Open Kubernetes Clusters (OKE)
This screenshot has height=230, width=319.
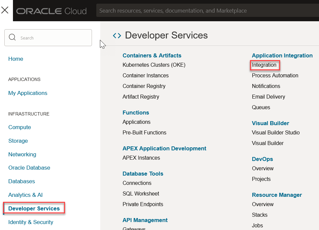pyautogui.click(x=154, y=65)
